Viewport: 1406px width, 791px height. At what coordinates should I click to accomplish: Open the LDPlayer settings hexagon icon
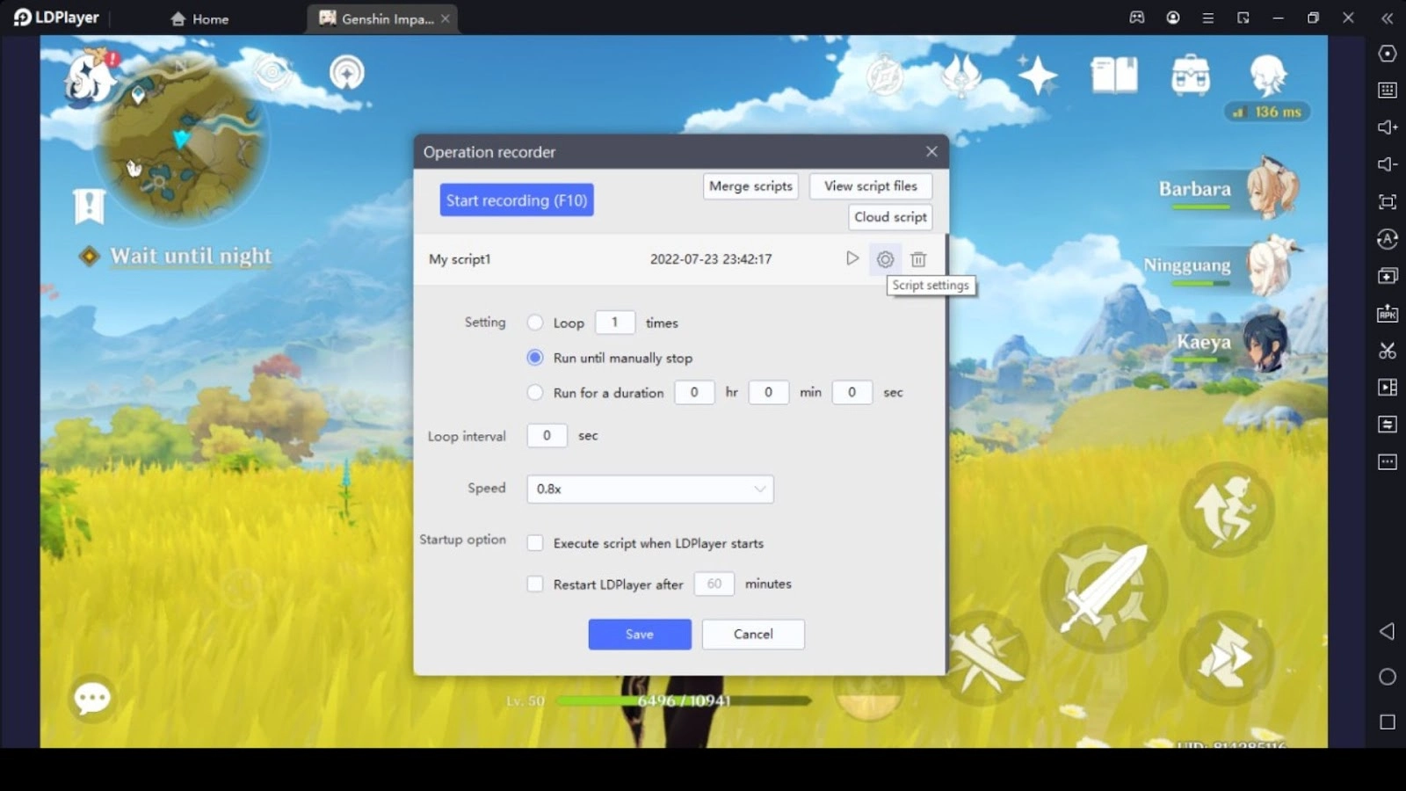[x=1388, y=54]
